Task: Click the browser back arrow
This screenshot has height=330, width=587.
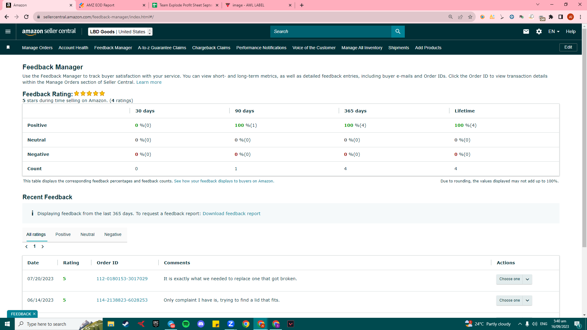Action: 7,17
